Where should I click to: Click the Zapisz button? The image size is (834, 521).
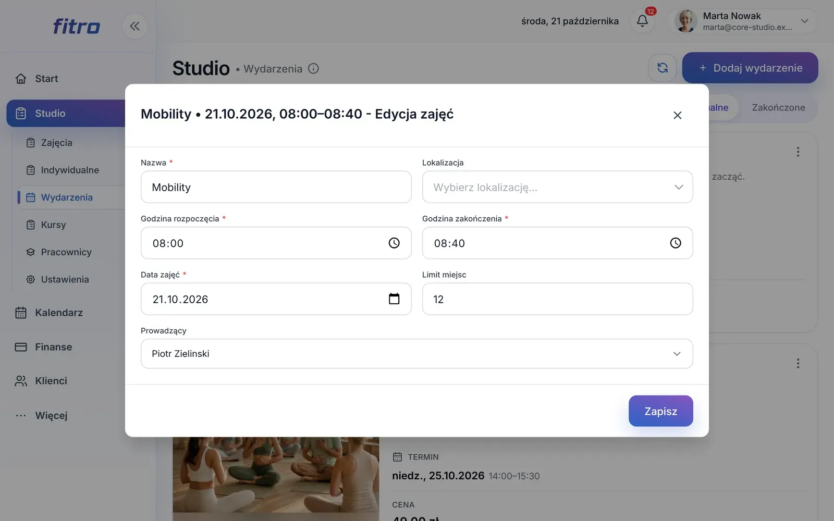[x=660, y=411]
